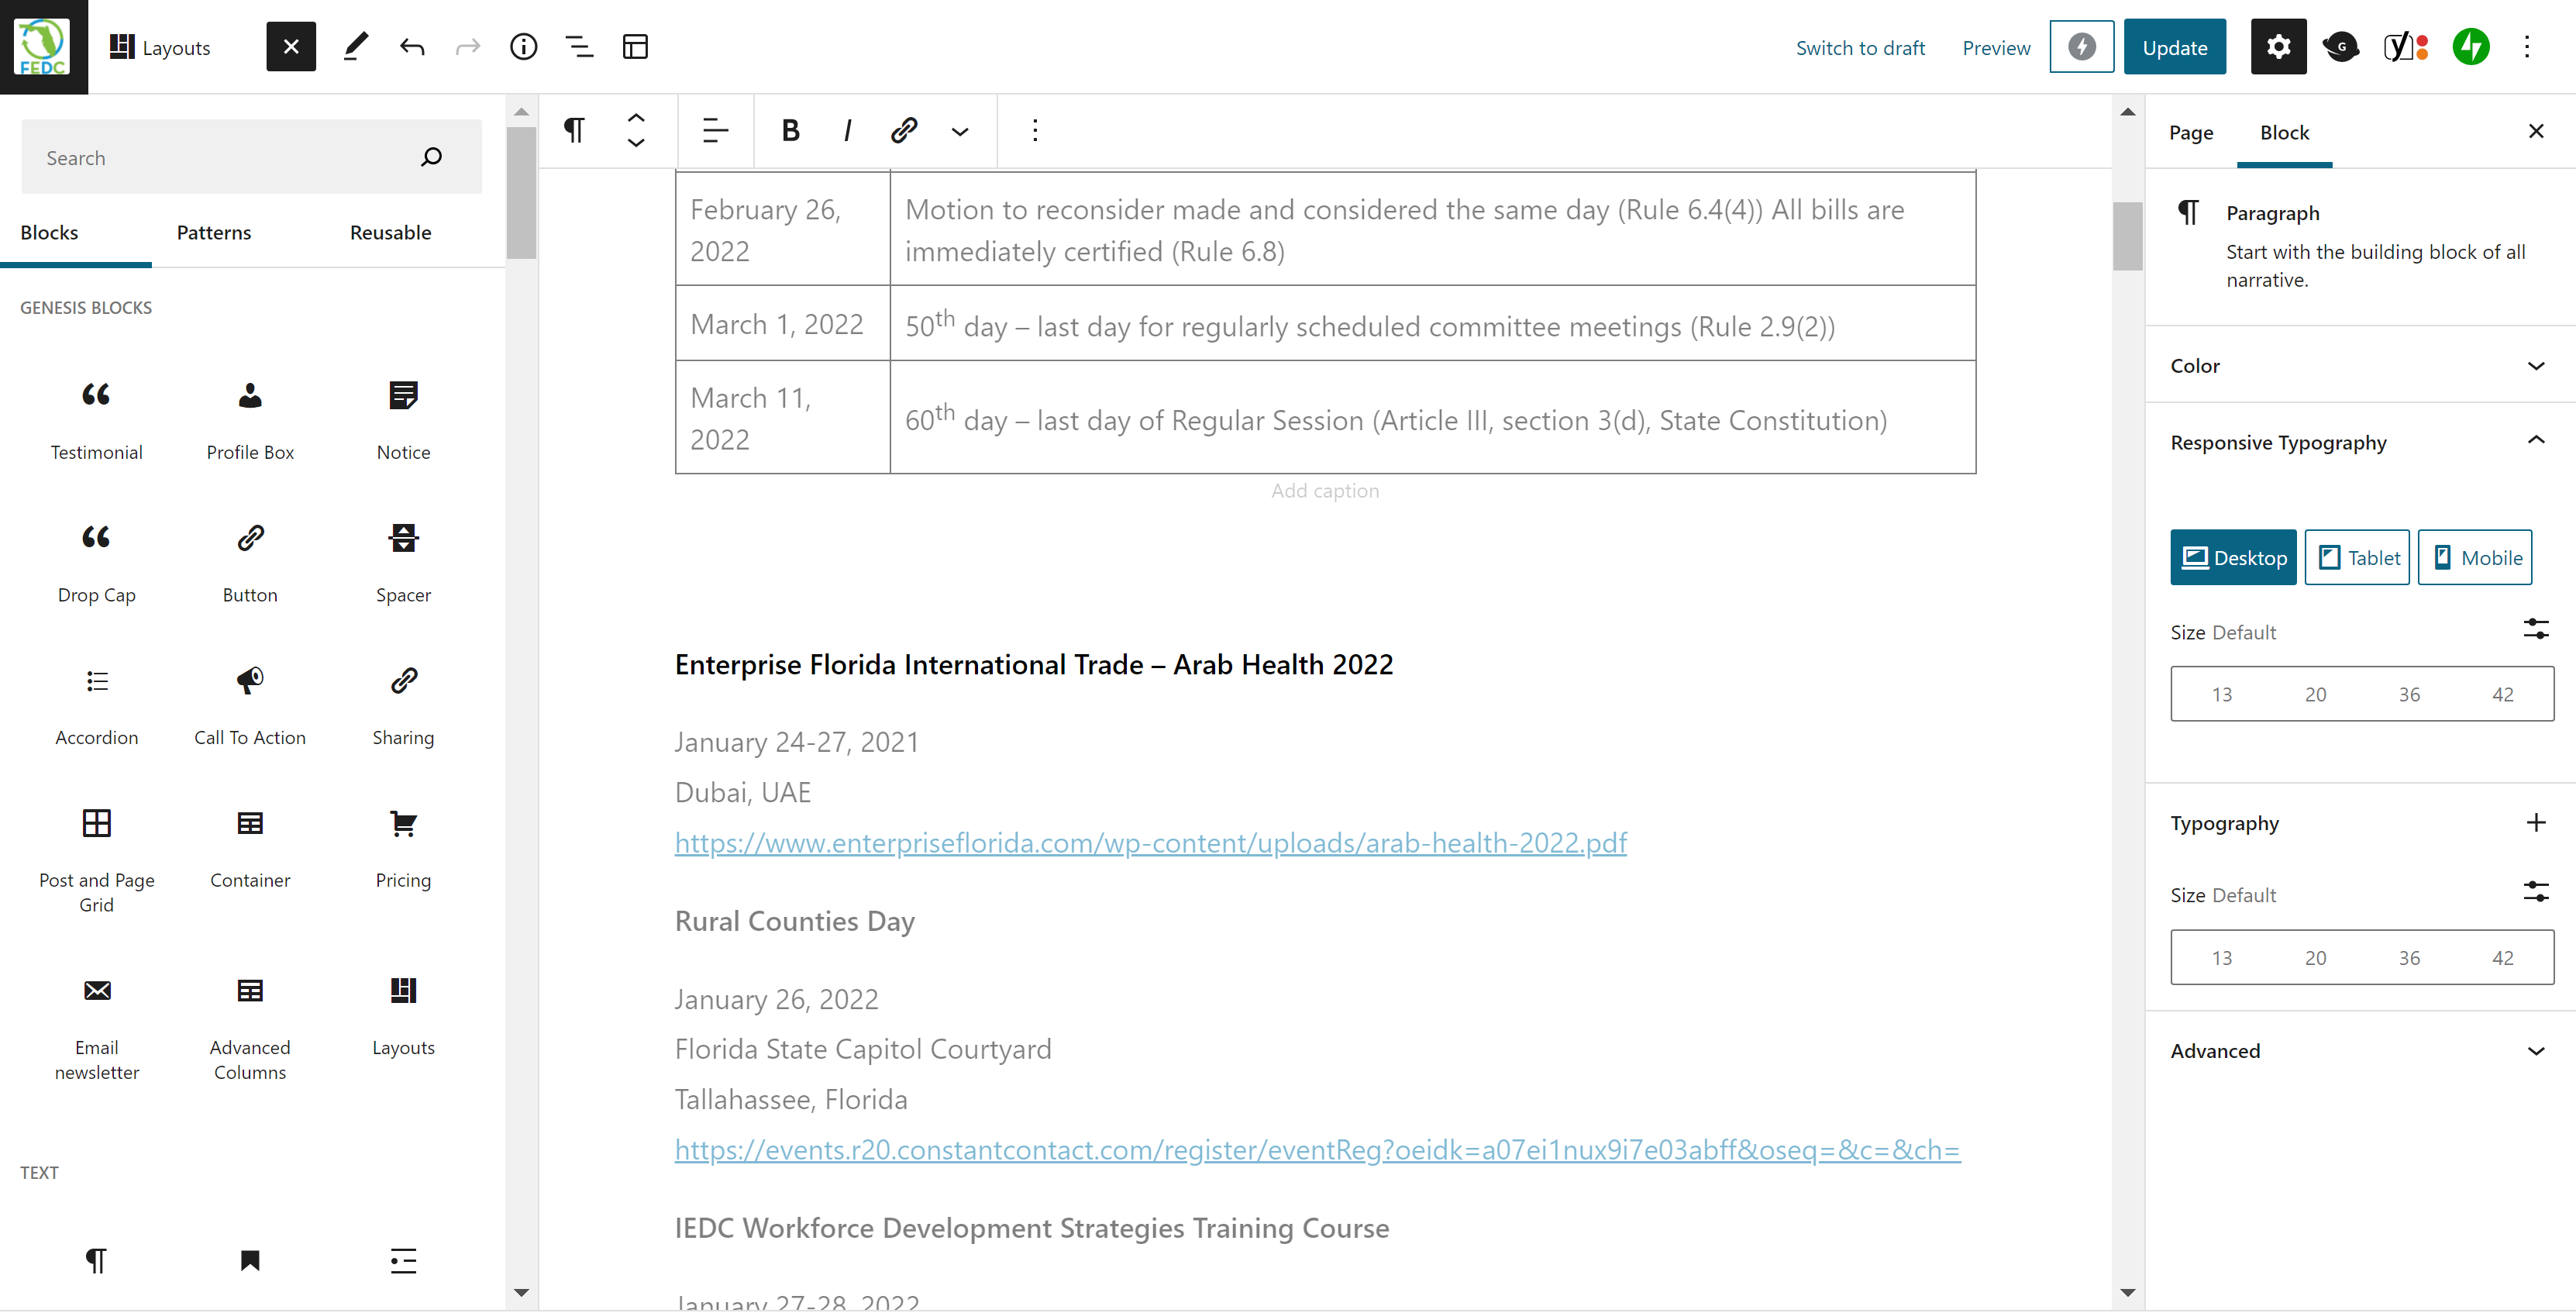Image resolution: width=2576 pixels, height=1313 pixels.
Task: Switch to the Blocks tab
Action: coord(49,232)
